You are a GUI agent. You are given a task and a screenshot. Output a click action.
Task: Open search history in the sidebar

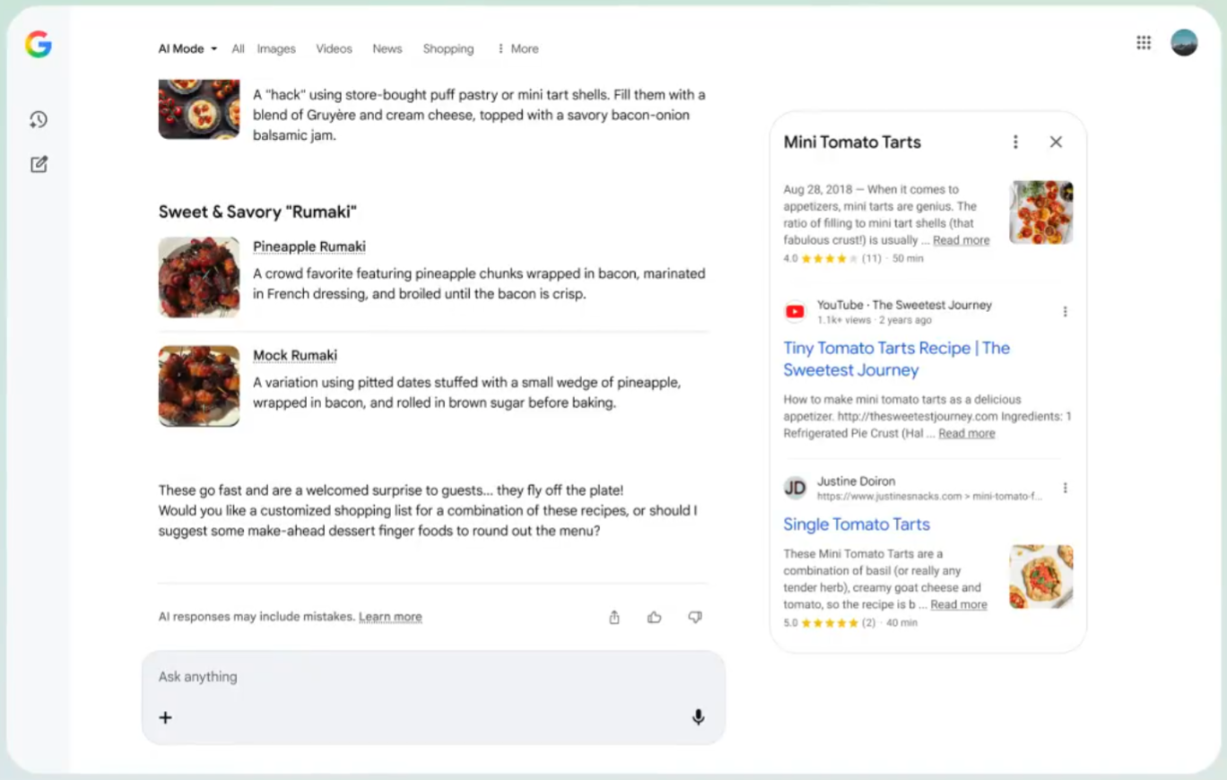38,119
